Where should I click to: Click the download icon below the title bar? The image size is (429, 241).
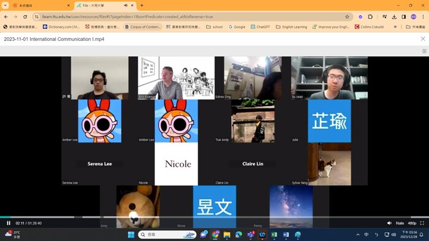tap(424, 51)
